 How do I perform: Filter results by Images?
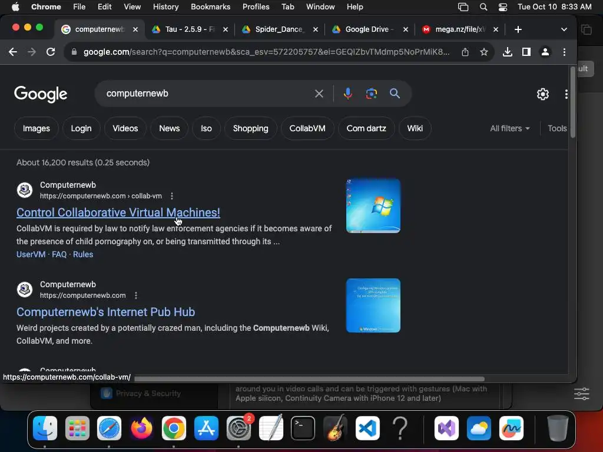tap(36, 128)
